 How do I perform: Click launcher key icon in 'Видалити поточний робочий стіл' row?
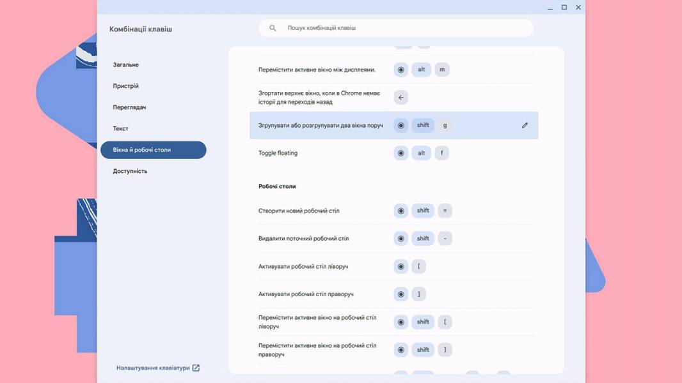point(401,239)
